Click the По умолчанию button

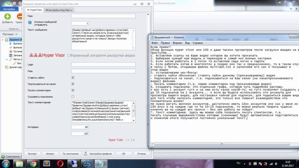(71, 154)
